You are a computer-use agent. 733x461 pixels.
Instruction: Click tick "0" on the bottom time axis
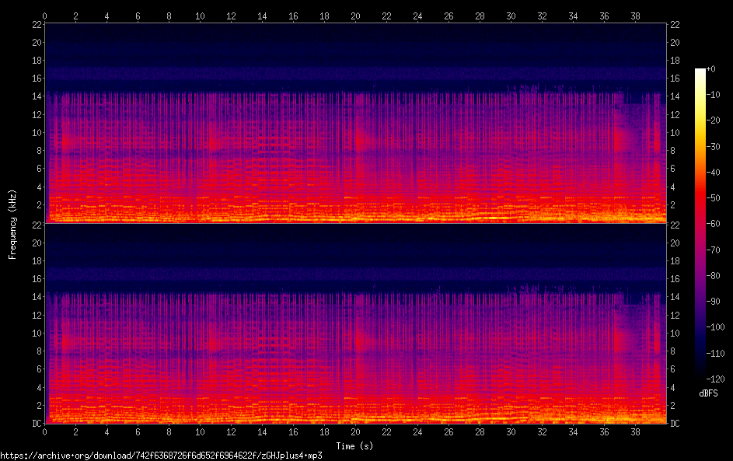coord(45,432)
